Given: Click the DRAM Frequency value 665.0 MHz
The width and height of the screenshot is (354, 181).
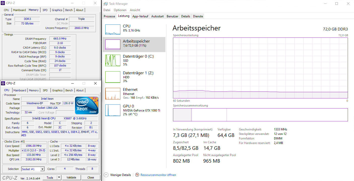Looking at the screenshot, I should [60, 39].
